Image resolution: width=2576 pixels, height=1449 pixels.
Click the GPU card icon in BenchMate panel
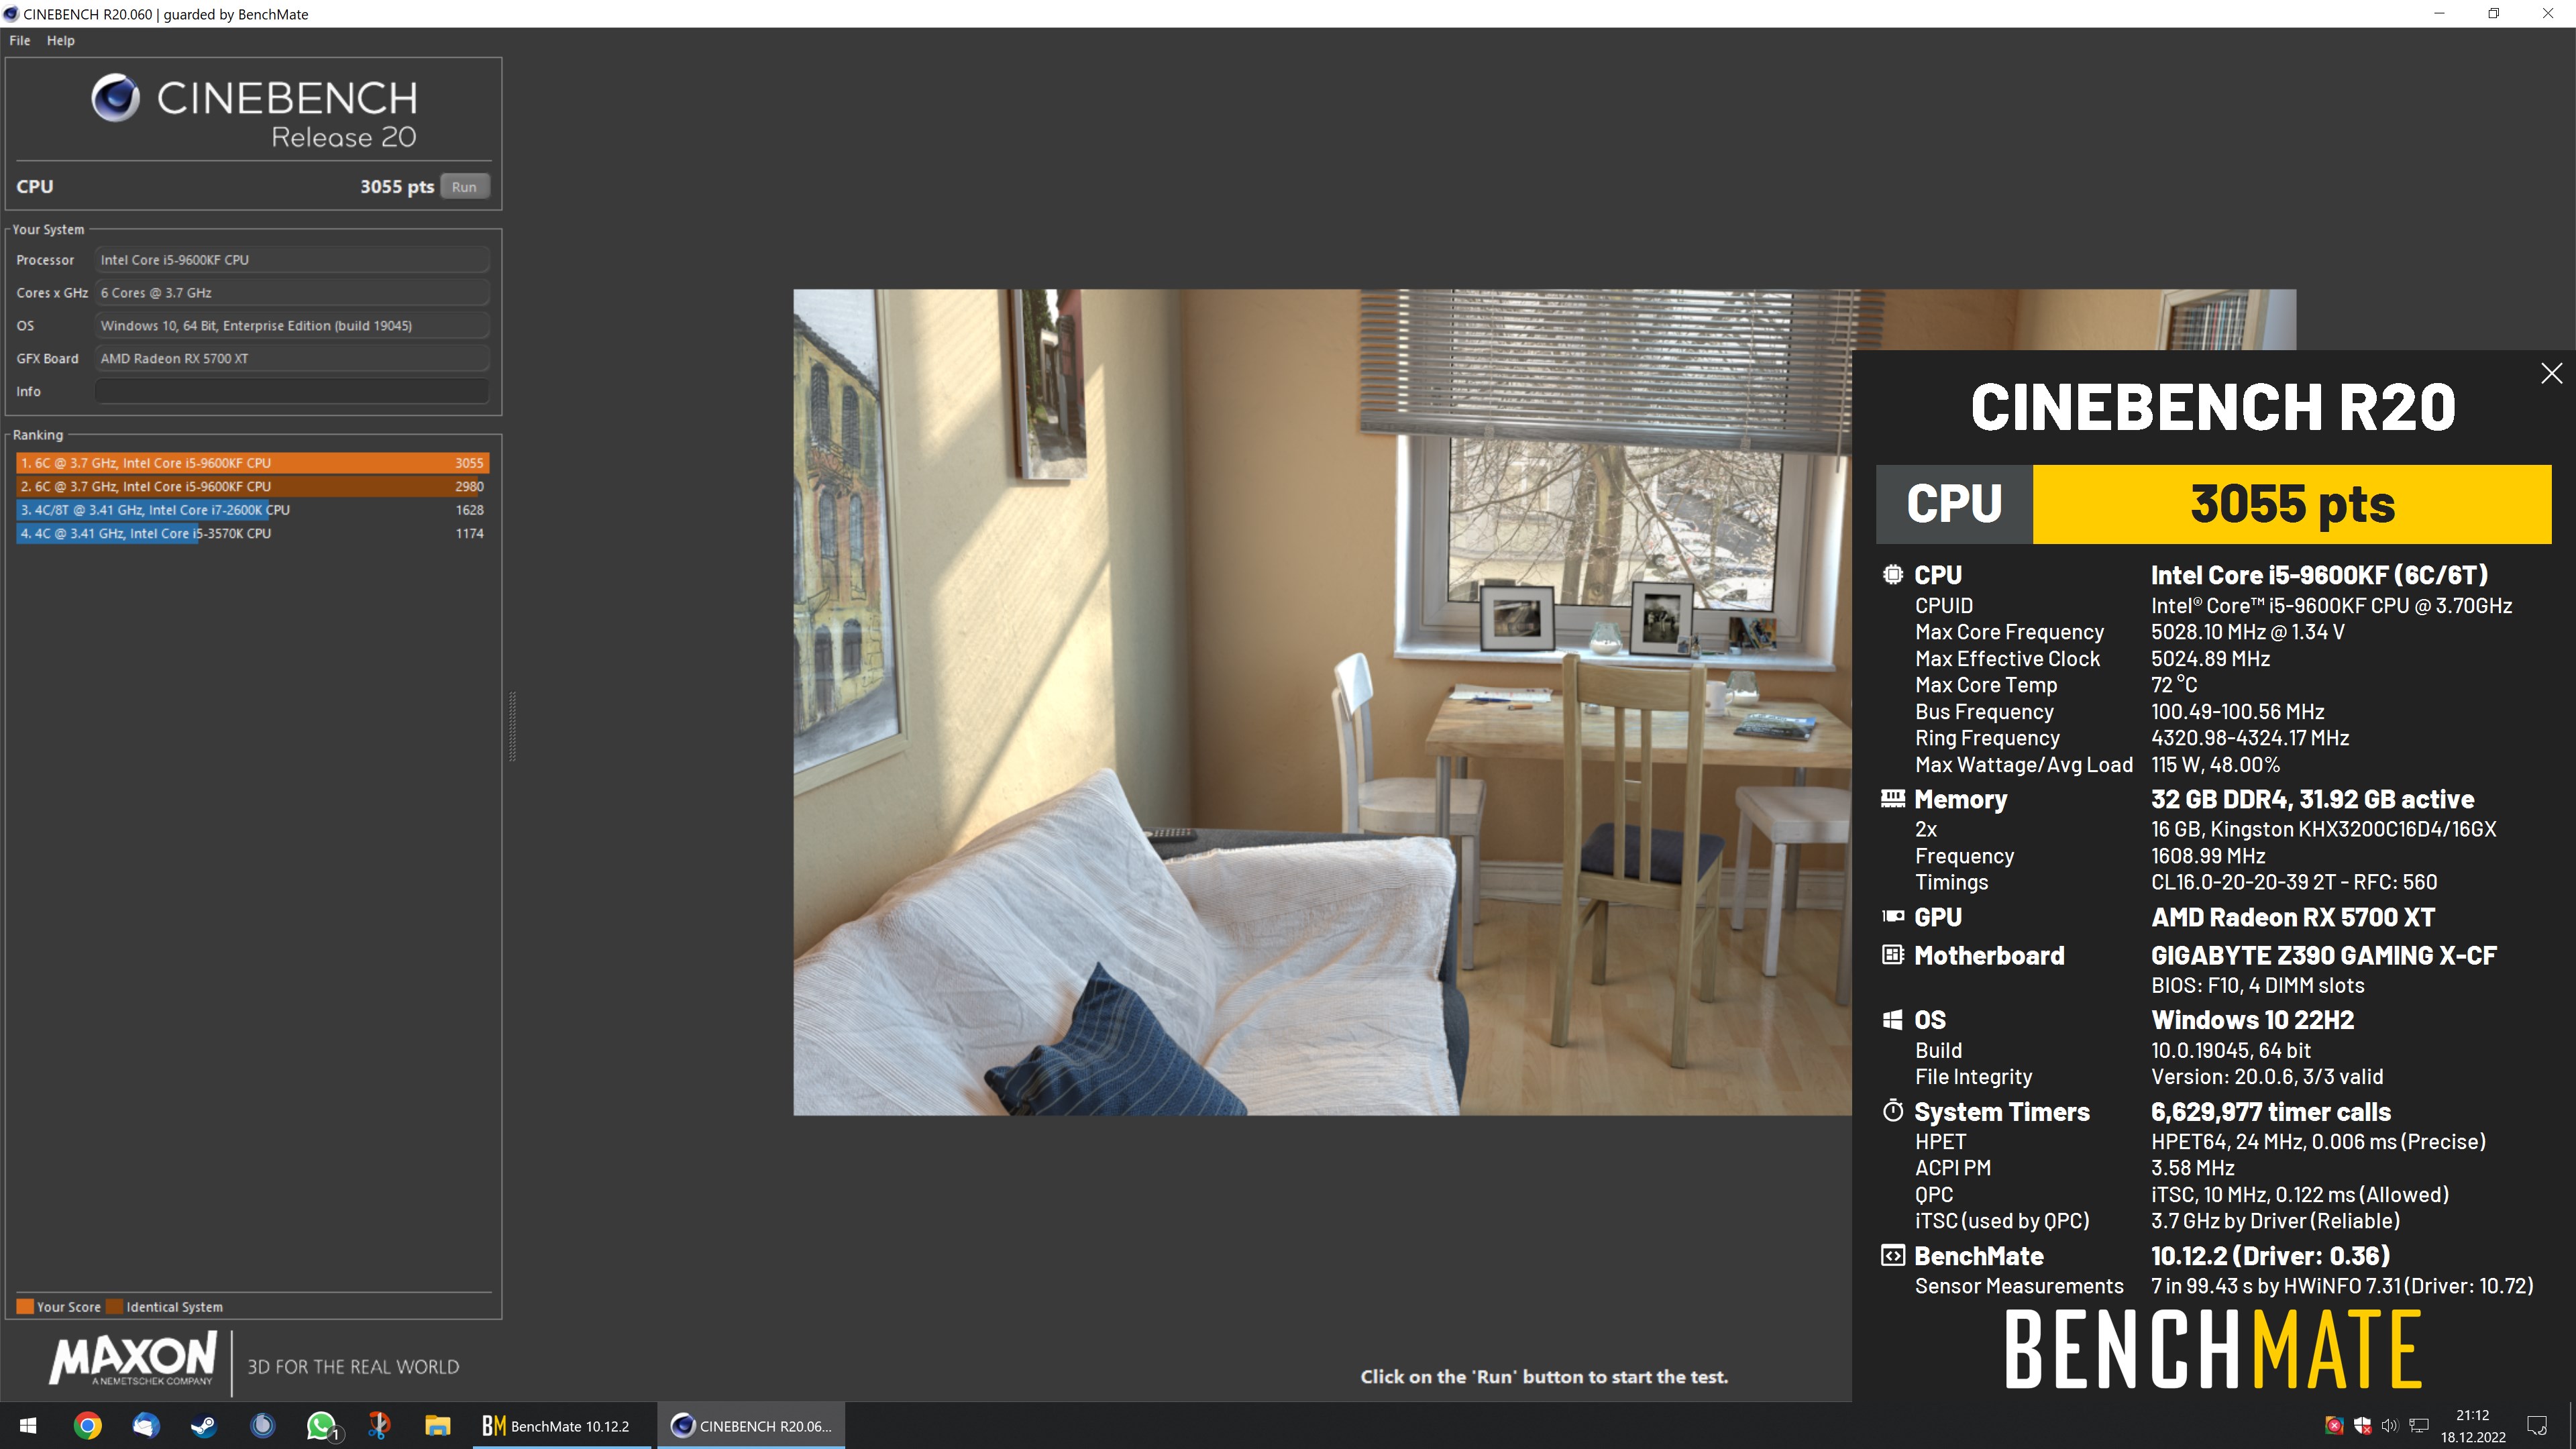1892,917
